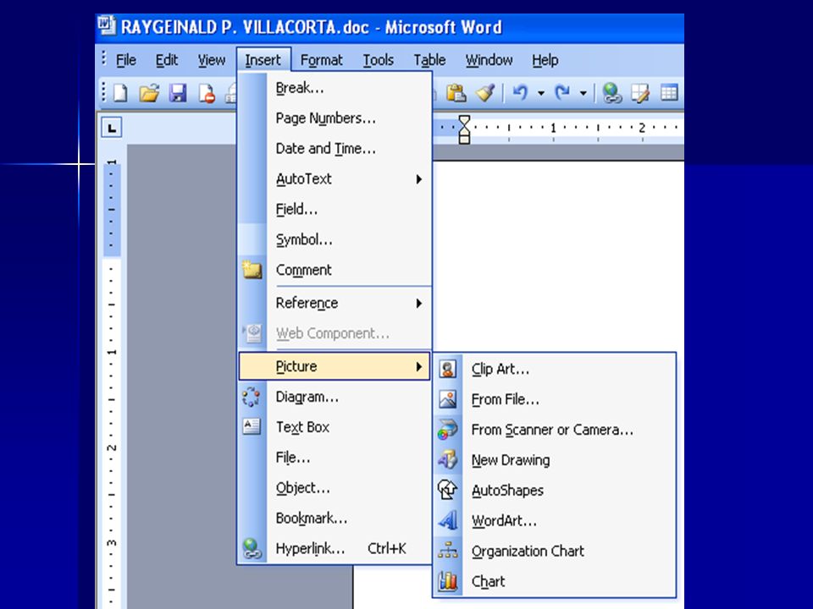Click the Scanner or Camera icon
The height and width of the screenshot is (609, 813).
pyautogui.click(x=447, y=430)
